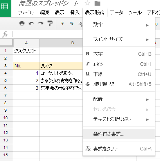The image size is (160, 161).
Task: Select cell containing ヨーグルトを買う。
Action: click(x=61, y=73)
